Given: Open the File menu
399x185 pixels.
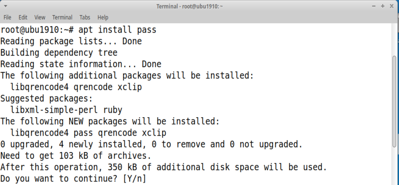Looking at the screenshot, I should tap(7, 17).
